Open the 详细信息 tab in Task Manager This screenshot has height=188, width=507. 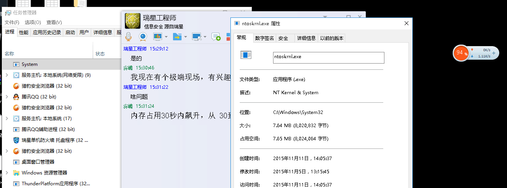point(103,33)
